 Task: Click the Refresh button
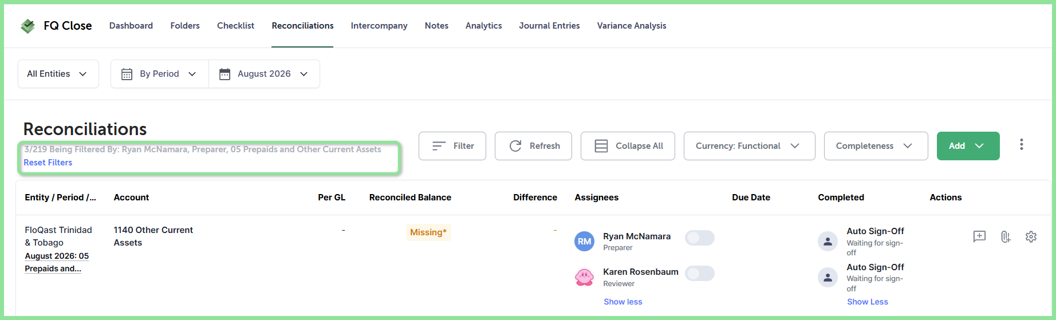point(533,146)
